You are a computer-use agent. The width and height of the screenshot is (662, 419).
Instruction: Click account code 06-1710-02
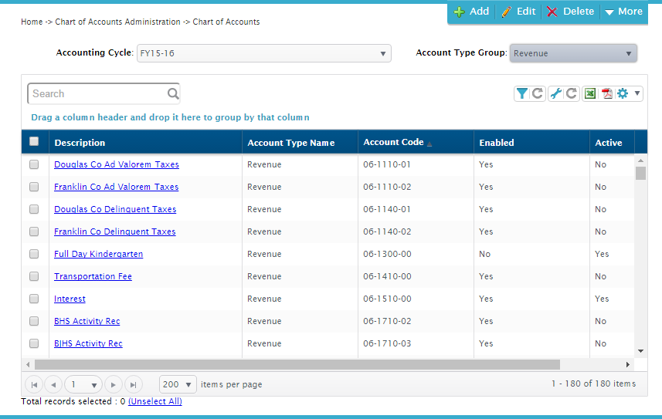pos(387,321)
